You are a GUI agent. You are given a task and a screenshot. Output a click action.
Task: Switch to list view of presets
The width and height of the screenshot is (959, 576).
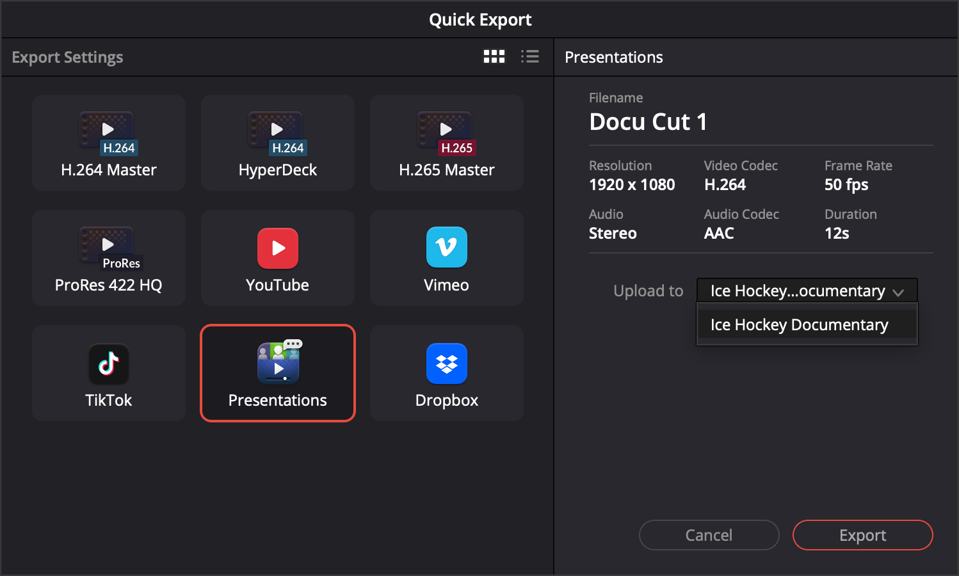[529, 57]
